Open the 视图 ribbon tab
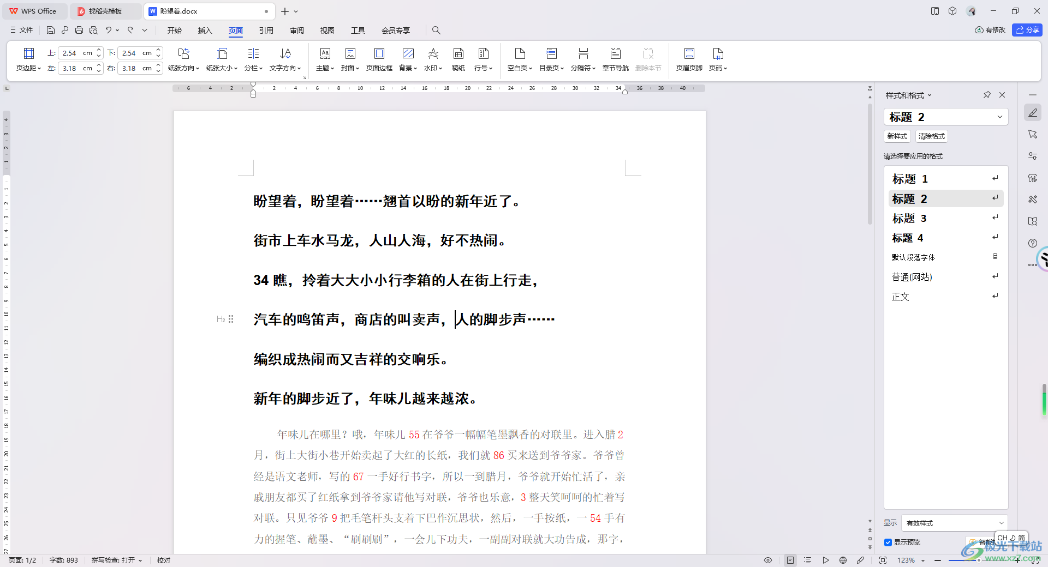This screenshot has width=1048, height=567. pos(327,30)
